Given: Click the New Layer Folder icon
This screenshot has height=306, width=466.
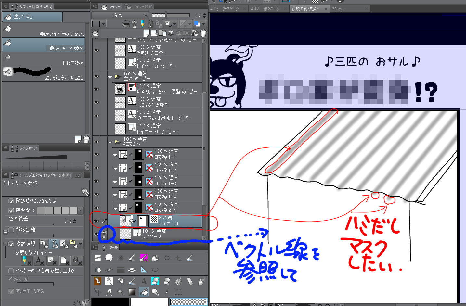Looking at the screenshot, I should 162,33.
